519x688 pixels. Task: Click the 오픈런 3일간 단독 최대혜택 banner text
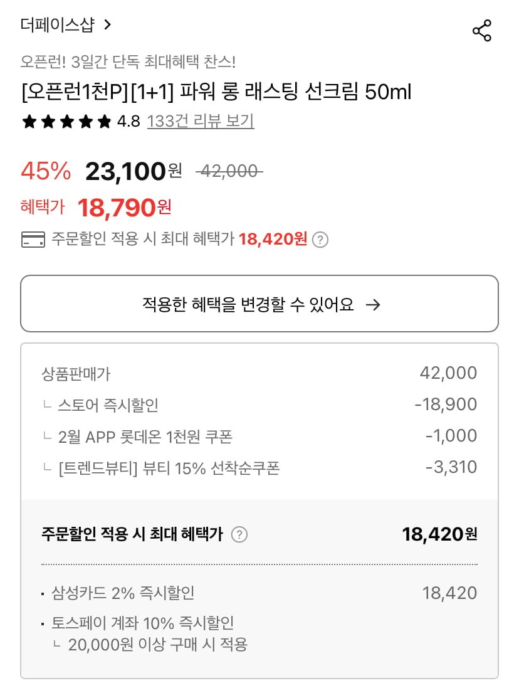[128, 62]
